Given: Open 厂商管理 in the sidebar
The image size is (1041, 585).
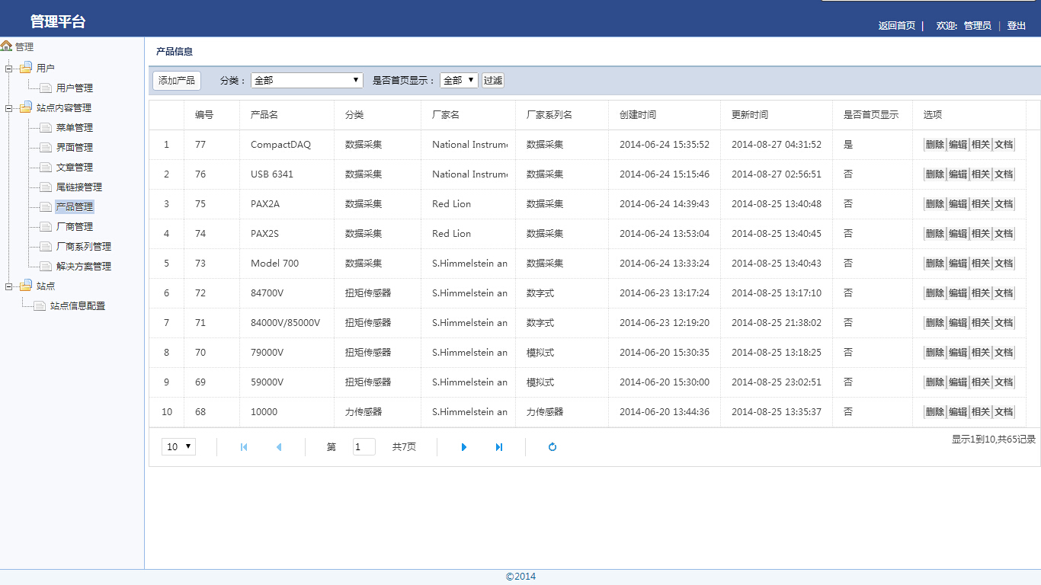Looking at the screenshot, I should tap(75, 227).
